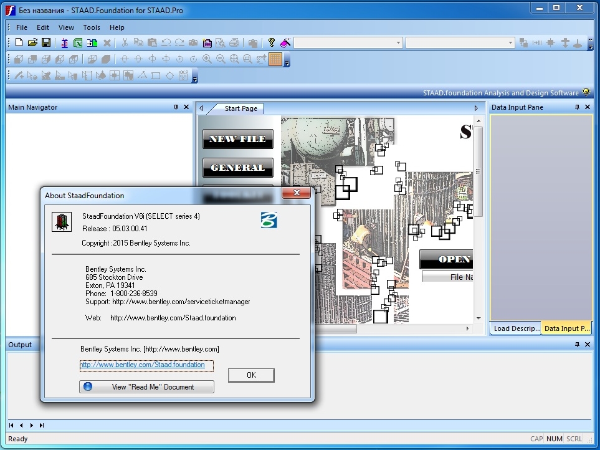Screen dimensions: 600x450
Task: Click the redo arrow icon
Action: 179,42
